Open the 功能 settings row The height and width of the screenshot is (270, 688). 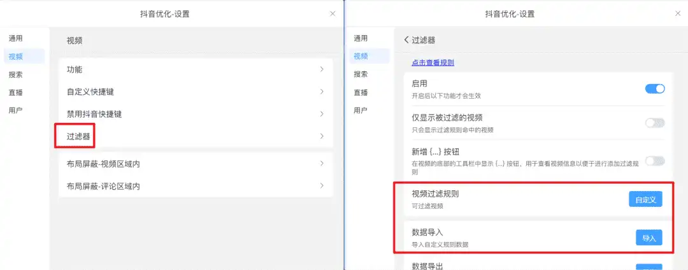point(196,69)
